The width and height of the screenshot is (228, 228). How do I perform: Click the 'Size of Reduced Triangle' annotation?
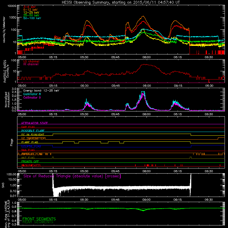pyautogui.click(x=72, y=176)
